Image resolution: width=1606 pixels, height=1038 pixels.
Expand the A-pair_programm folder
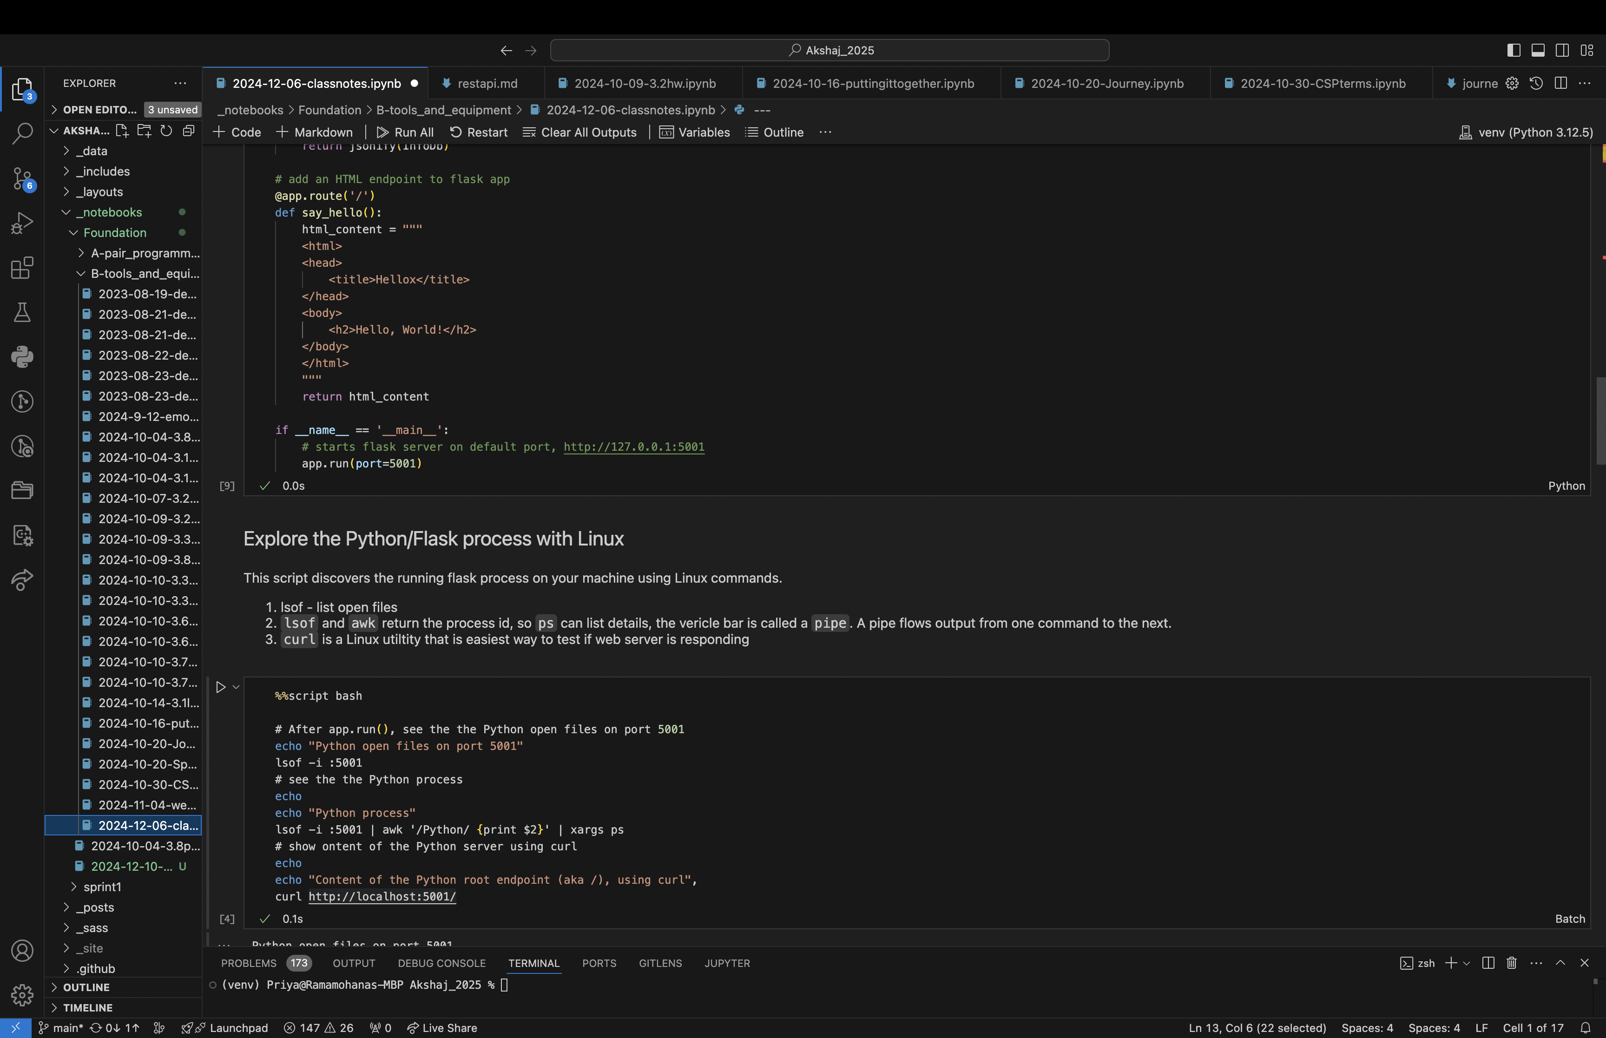tap(124, 253)
